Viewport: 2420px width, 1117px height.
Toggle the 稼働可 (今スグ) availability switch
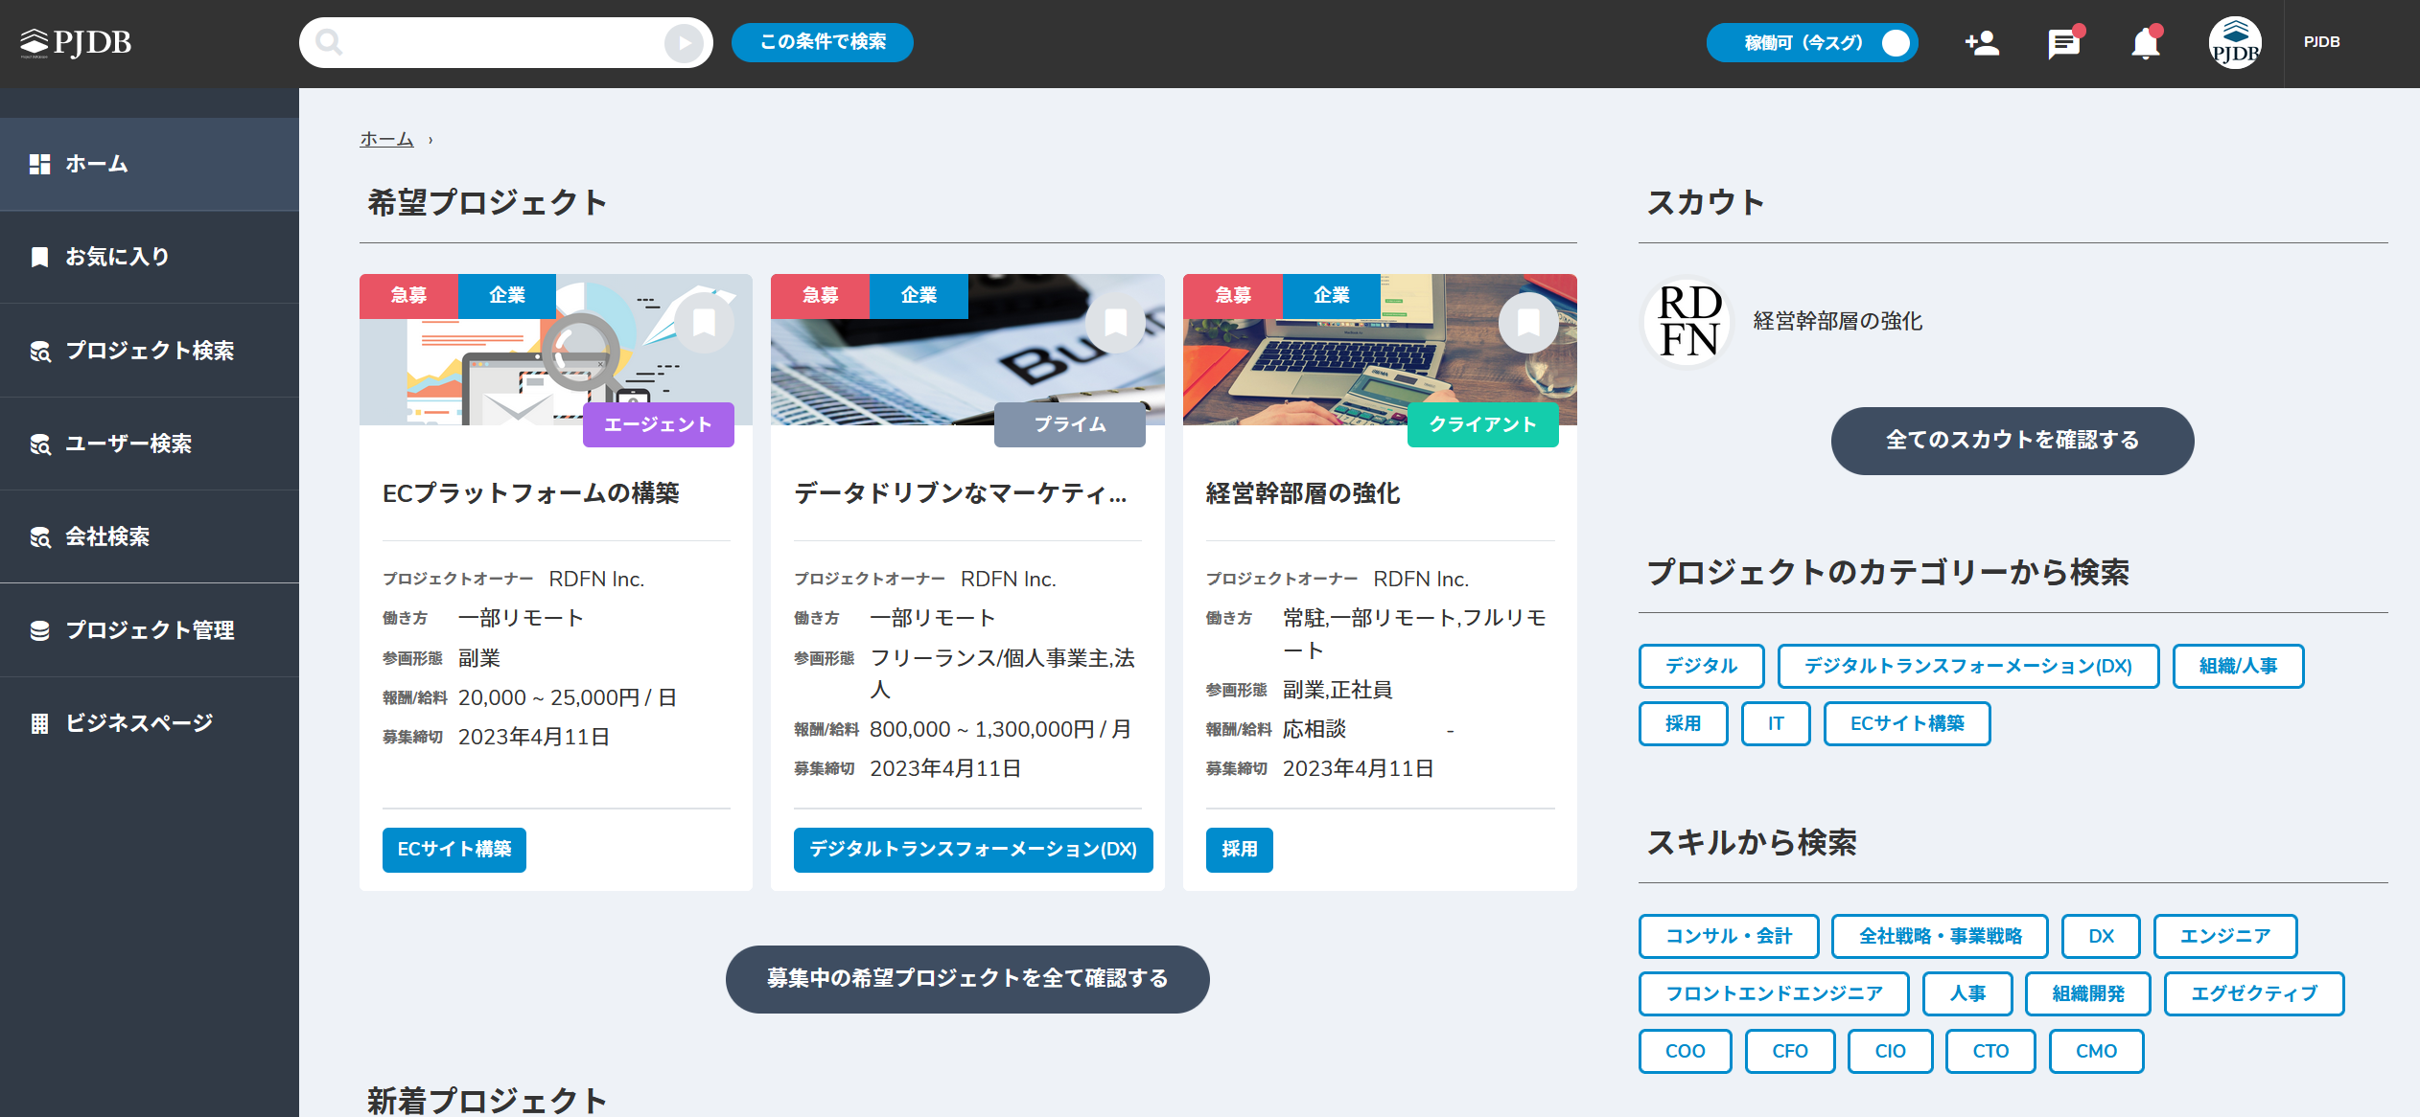[1894, 43]
